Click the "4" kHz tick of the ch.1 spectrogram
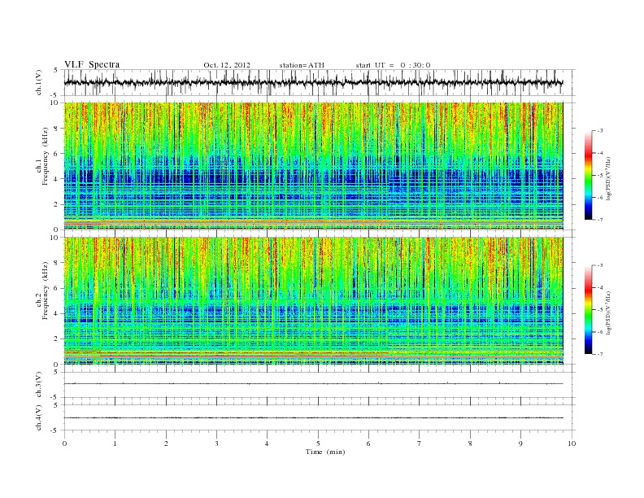The image size is (644, 498). (x=57, y=179)
